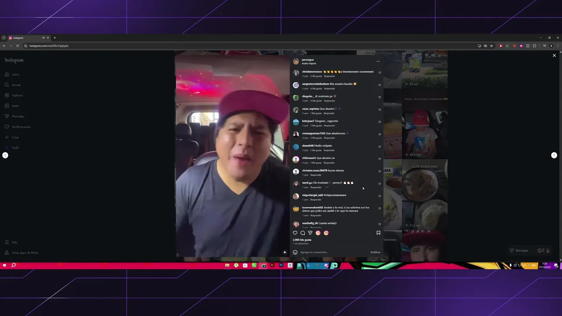Like shanshit8's comment
The image size is (562, 316).
(380, 147)
